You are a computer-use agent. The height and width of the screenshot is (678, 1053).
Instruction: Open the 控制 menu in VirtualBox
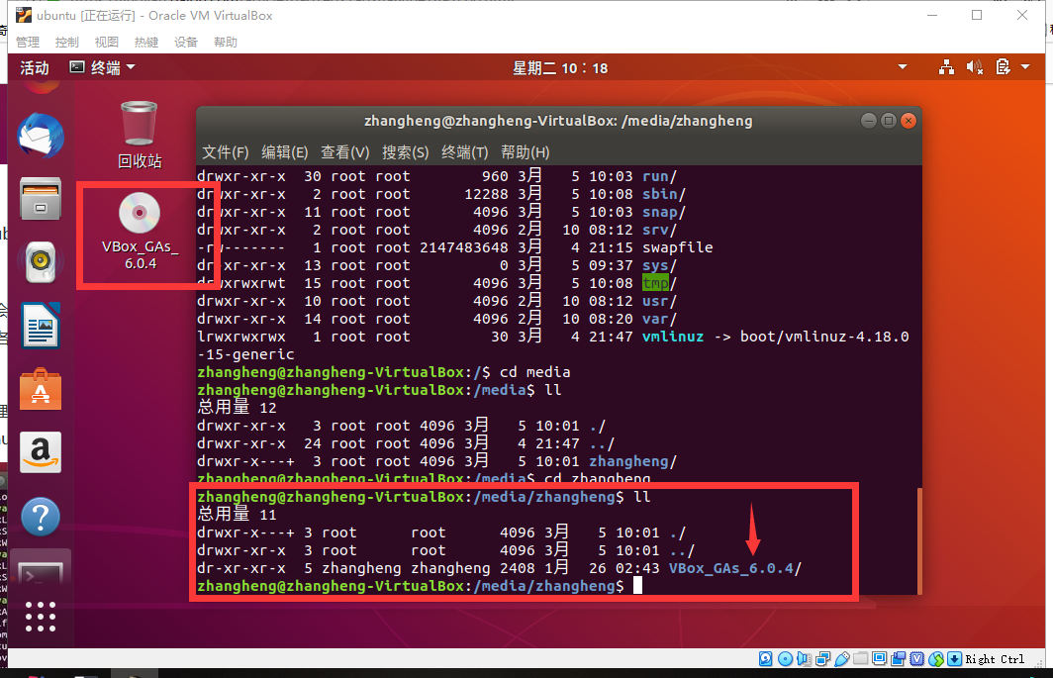pyautogui.click(x=67, y=42)
